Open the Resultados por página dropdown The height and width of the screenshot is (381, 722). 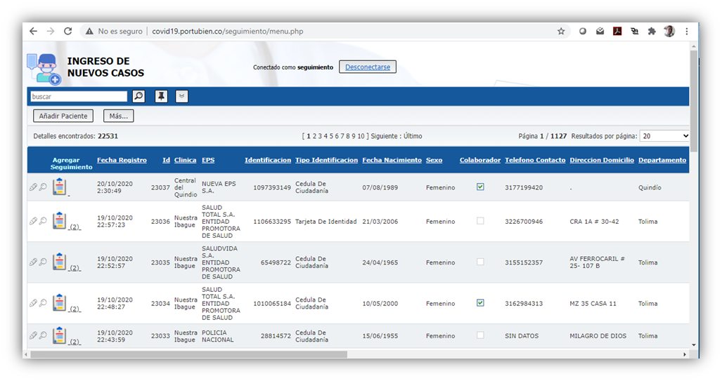pyautogui.click(x=664, y=136)
